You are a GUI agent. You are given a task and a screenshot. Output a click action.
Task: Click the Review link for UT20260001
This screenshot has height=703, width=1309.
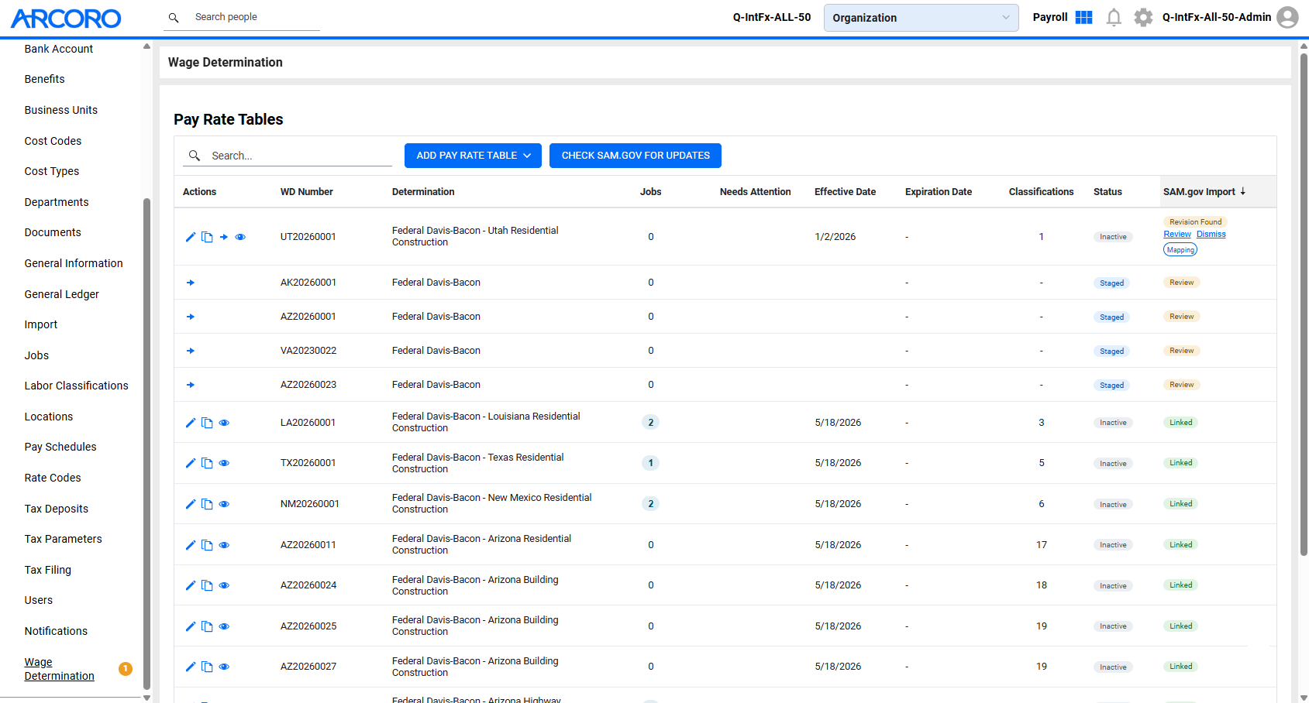click(1176, 235)
